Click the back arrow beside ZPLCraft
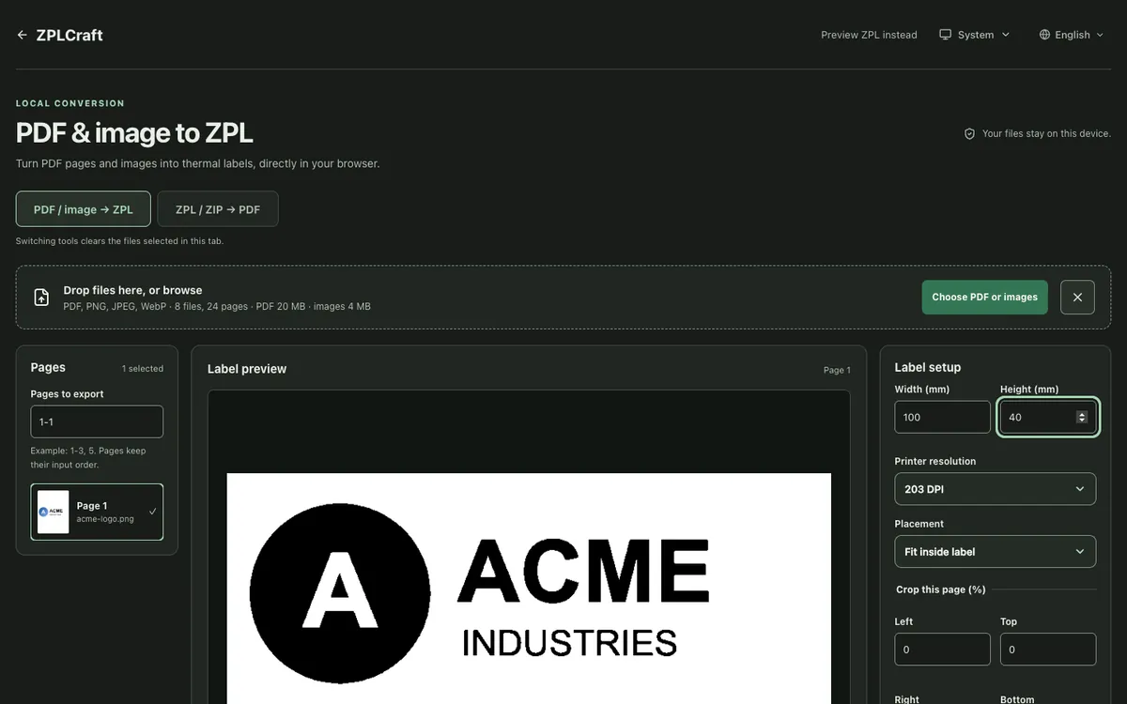This screenshot has width=1127, height=704. pyautogui.click(x=23, y=35)
